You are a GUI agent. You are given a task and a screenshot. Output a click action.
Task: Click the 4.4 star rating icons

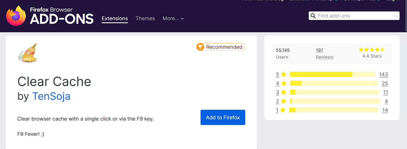372,50
